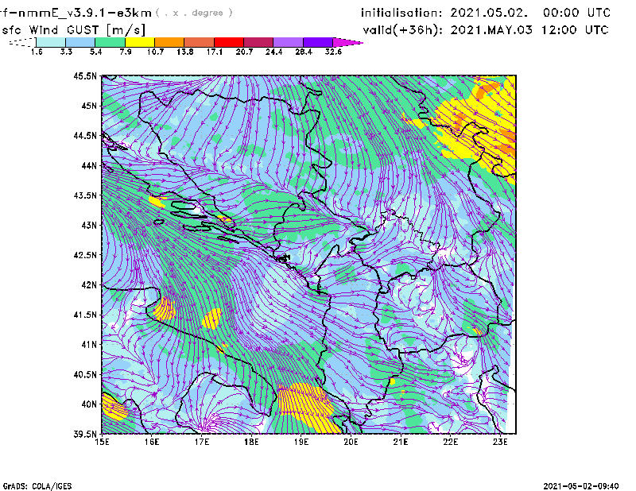Image resolution: width=636 pixels, height=491 pixels.
Task: Select the orange legend swatch after 10.7
Action: (169, 42)
